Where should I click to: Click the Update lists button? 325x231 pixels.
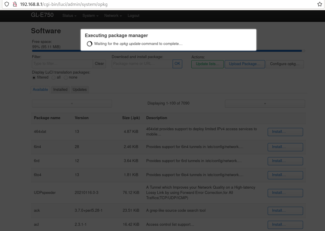tap(207, 64)
